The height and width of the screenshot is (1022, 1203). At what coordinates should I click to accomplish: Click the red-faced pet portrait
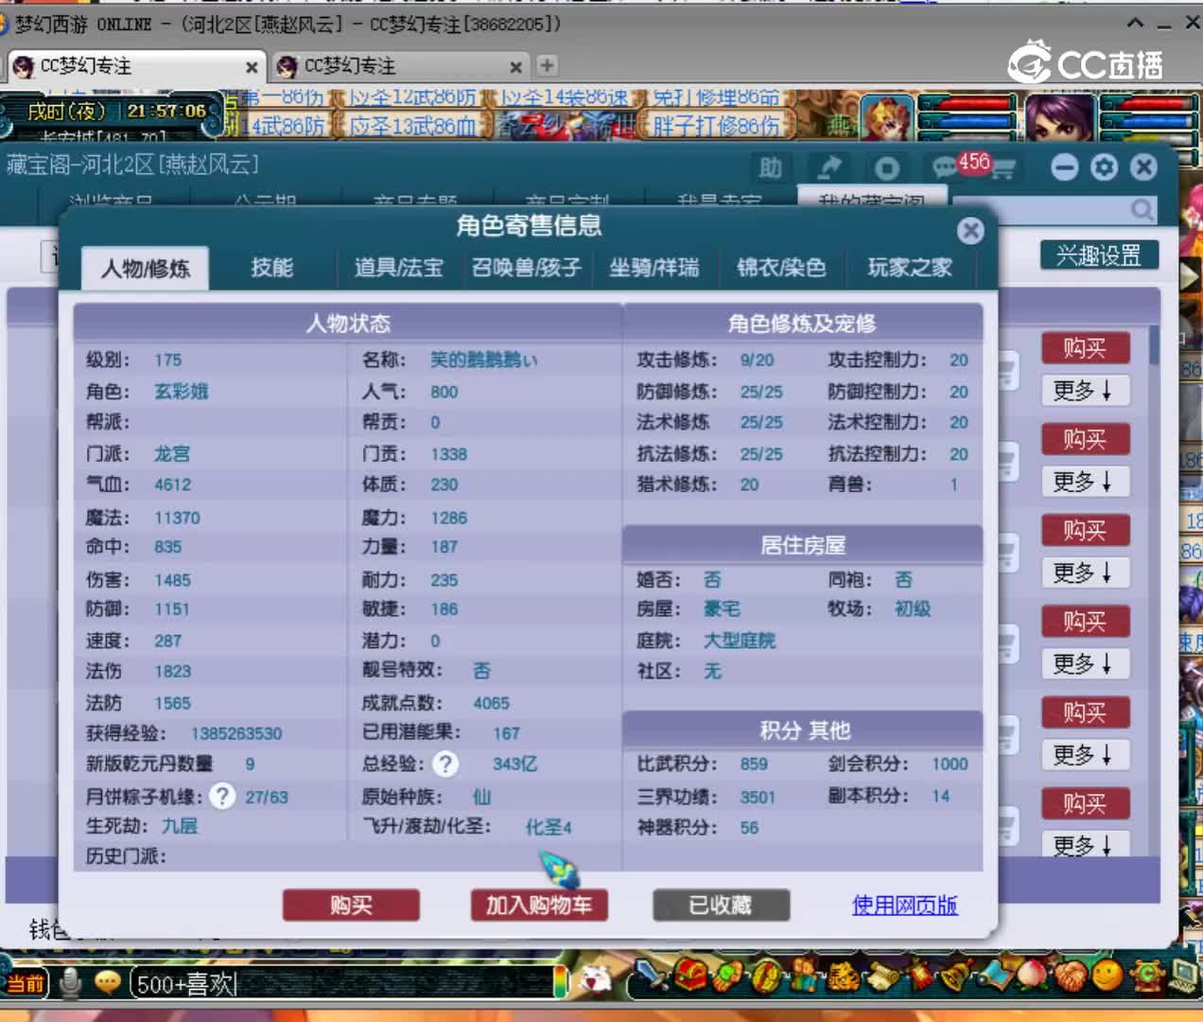click(x=886, y=118)
